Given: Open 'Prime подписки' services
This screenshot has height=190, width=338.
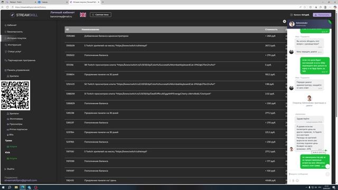Looking at the screenshot, I should [18, 129].
